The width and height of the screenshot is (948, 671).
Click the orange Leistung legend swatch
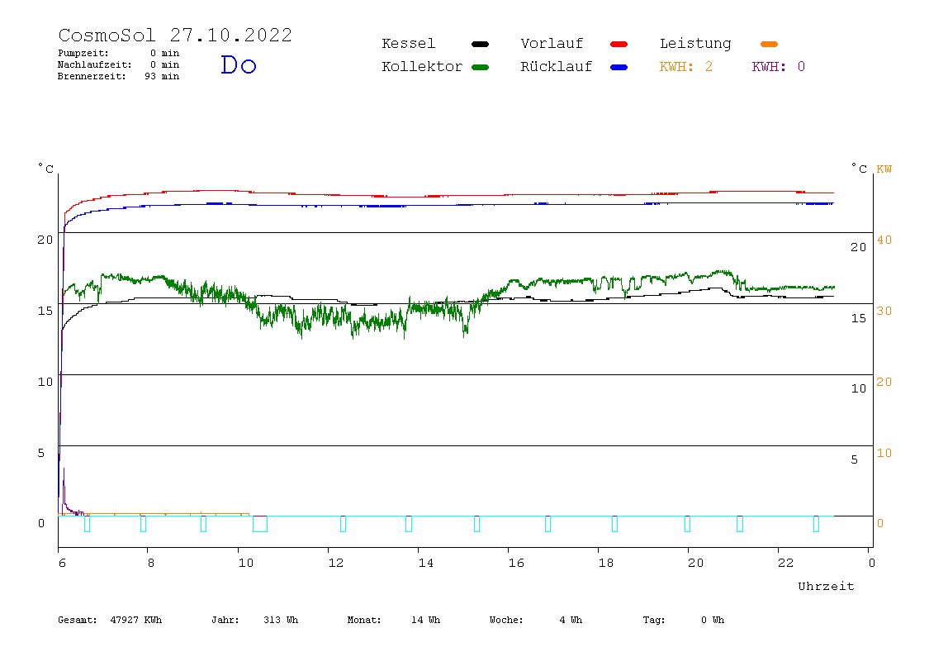(x=769, y=44)
